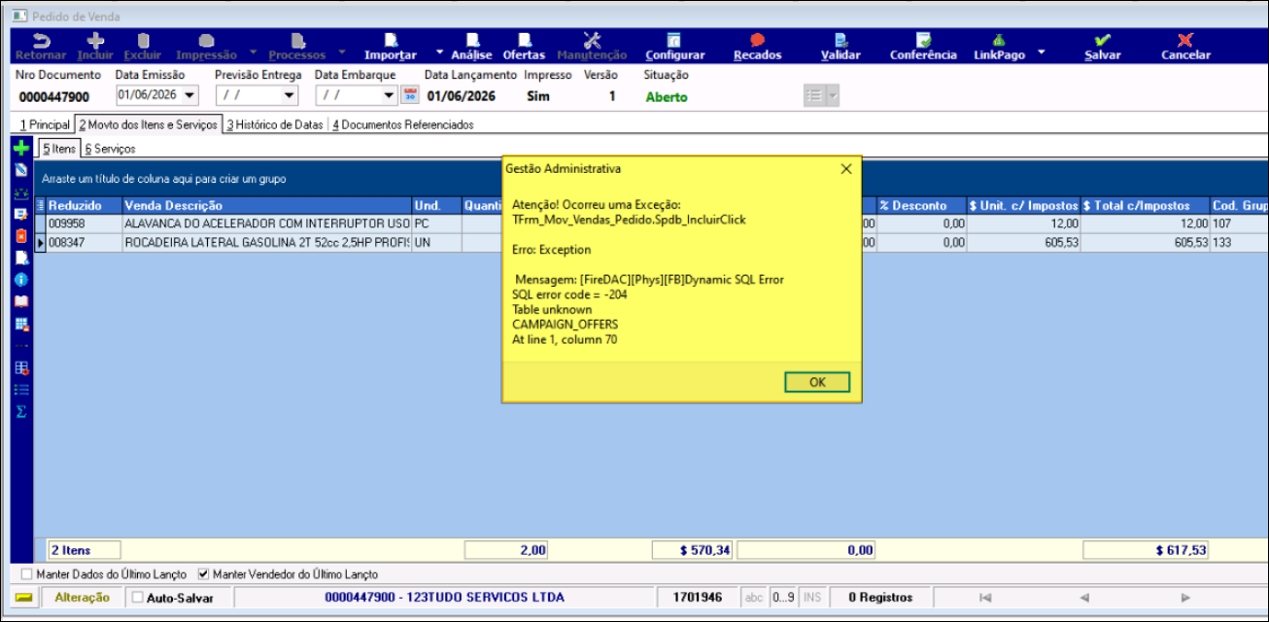Expand the Data Embarque date dropdown
The width and height of the screenshot is (1269, 622).
coord(389,95)
